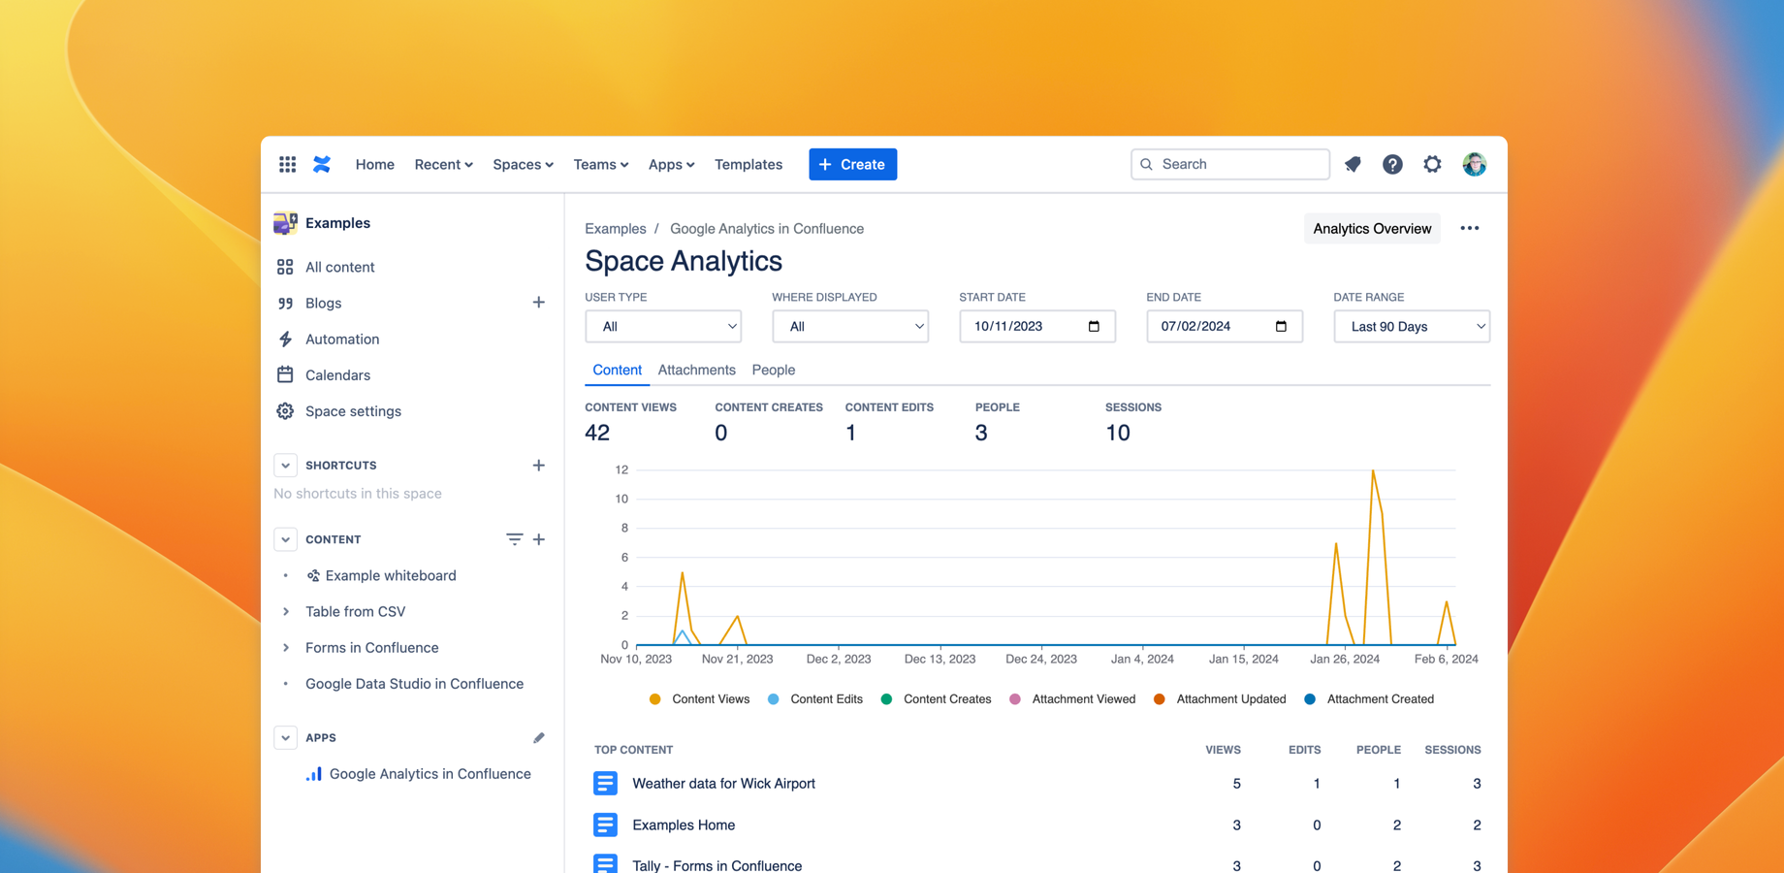Open Templates in top navigation
Image resolution: width=1784 pixels, height=873 pixels.
click(x=749, y=165)
